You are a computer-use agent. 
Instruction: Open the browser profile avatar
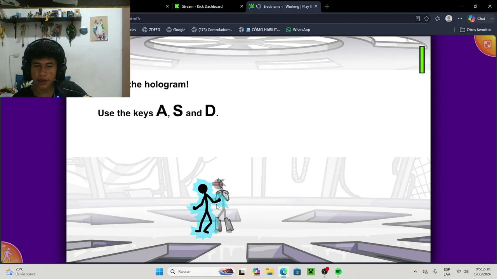pyautogui.click(x=449, y=19)
